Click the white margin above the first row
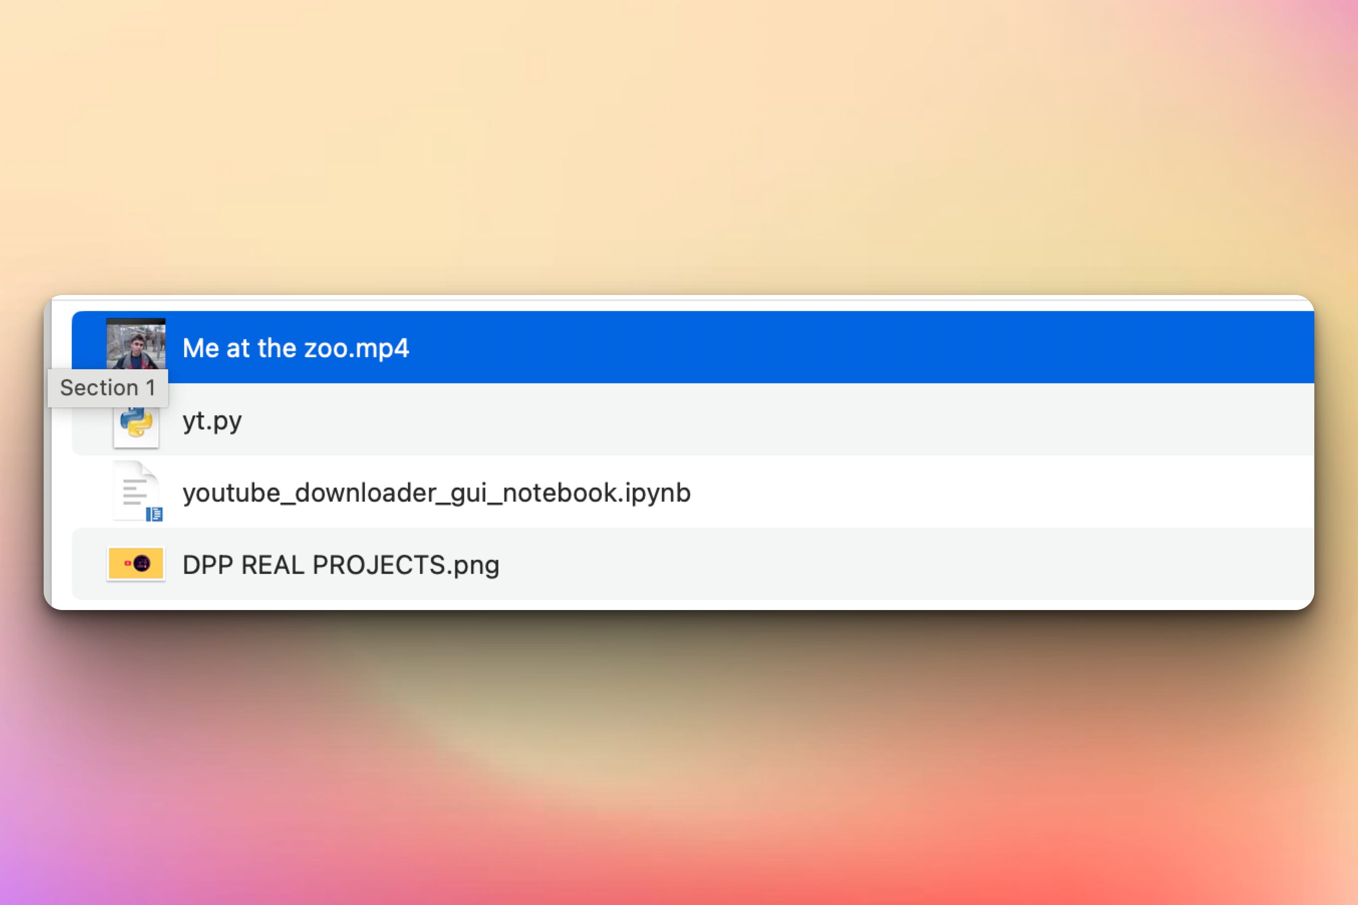Image resolution: width=1358 pixels, height=905 pixels. tap(693, 306)
